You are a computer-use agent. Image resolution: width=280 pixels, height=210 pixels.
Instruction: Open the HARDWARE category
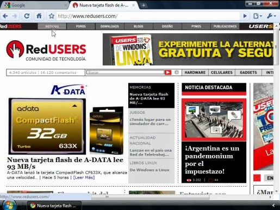(195, 72)
